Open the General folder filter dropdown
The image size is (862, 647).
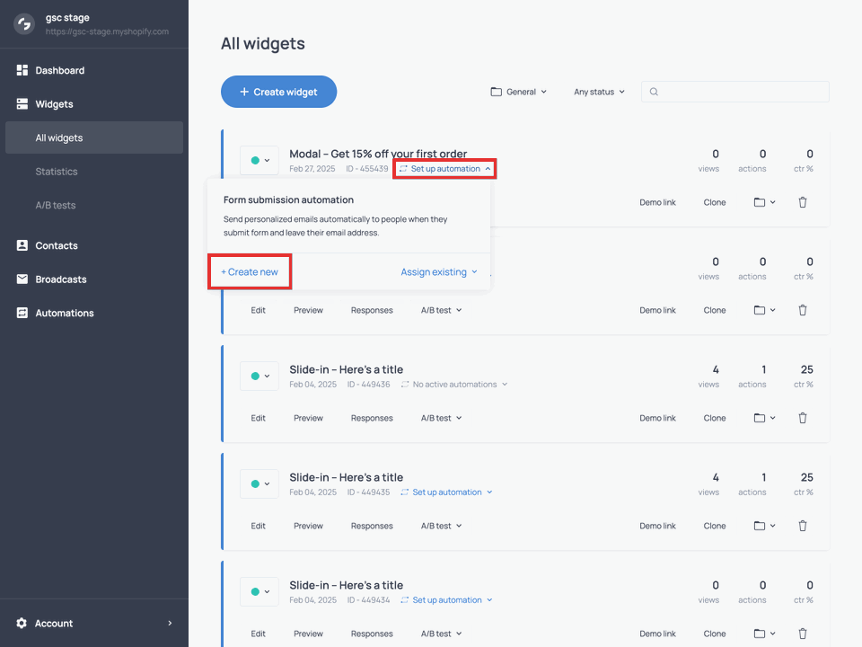pyautogui.click(x=518, y=91)
